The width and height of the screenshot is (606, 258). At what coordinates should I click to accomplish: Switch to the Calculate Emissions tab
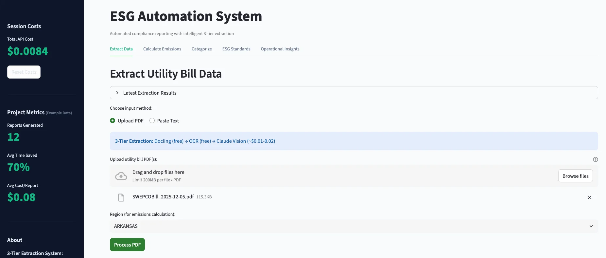coord(162,49)
